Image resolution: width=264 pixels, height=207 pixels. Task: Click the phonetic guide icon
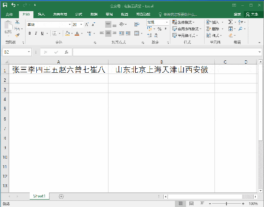pyautogui.click(x=90, y=33)
